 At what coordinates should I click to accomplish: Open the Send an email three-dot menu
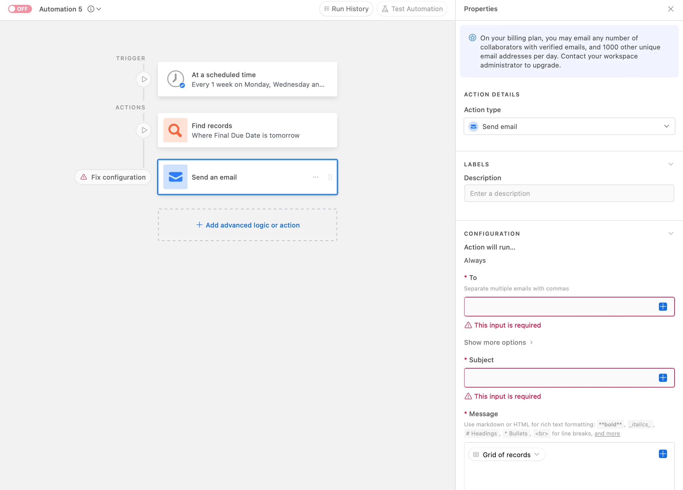(x=316, y=177)
